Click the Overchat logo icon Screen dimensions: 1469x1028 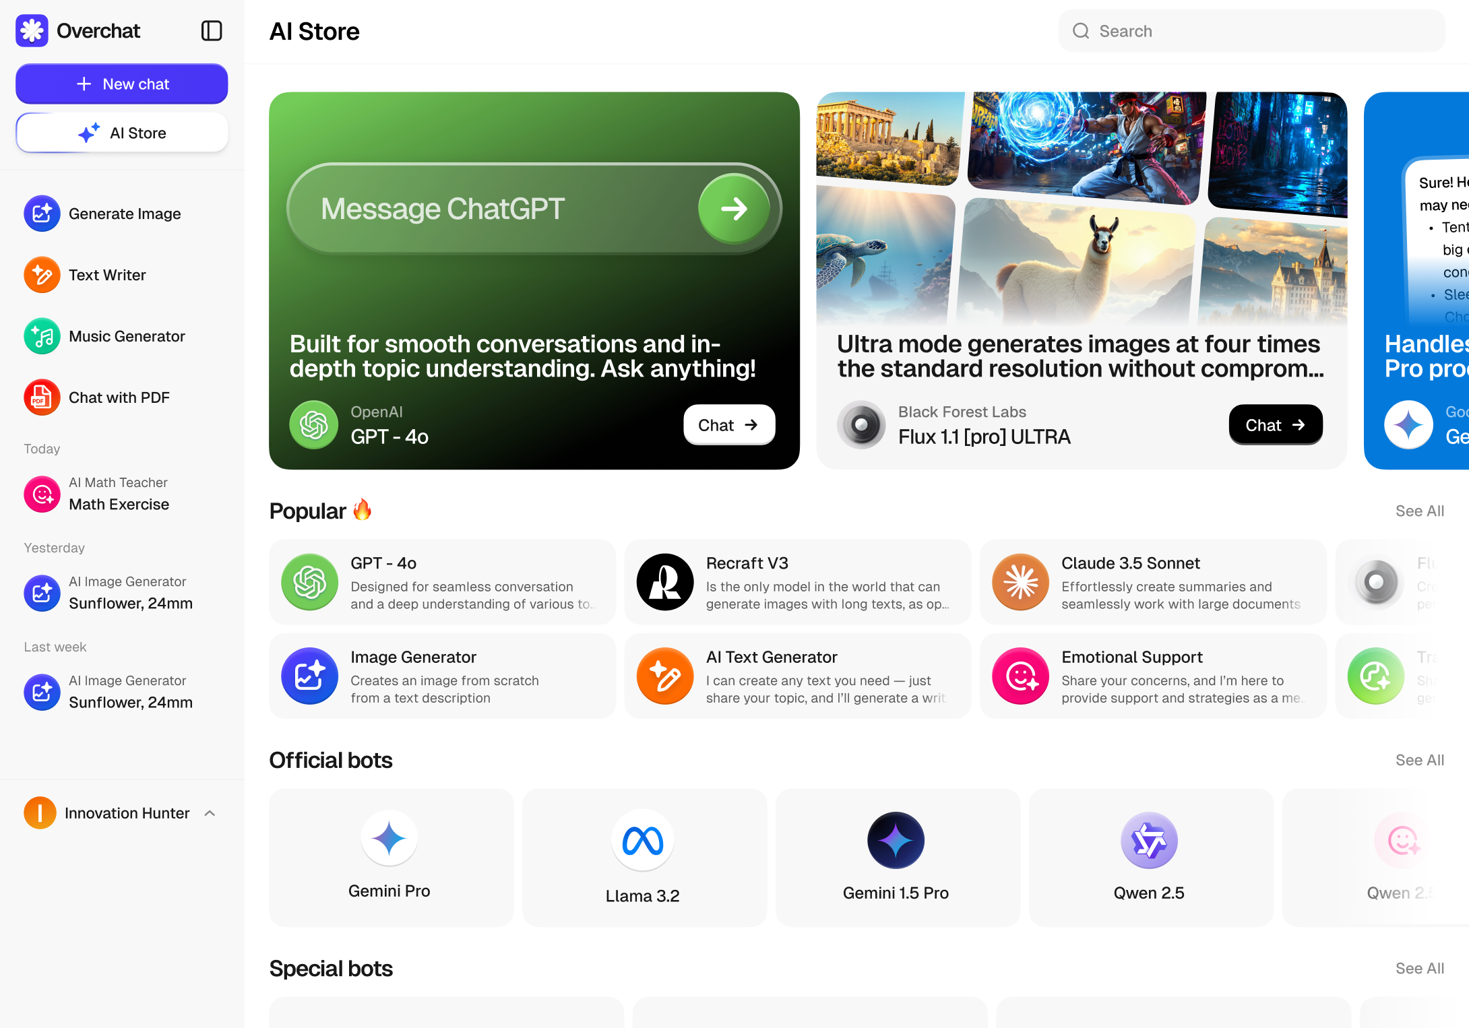[x=32, y=31]
